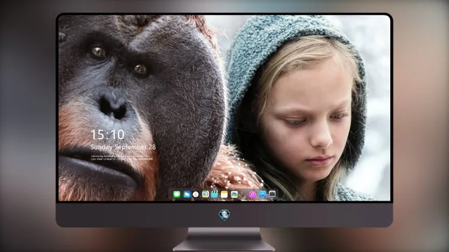Open the Maps app in the dock
This screenshot has height=252, width=449.
205,195
